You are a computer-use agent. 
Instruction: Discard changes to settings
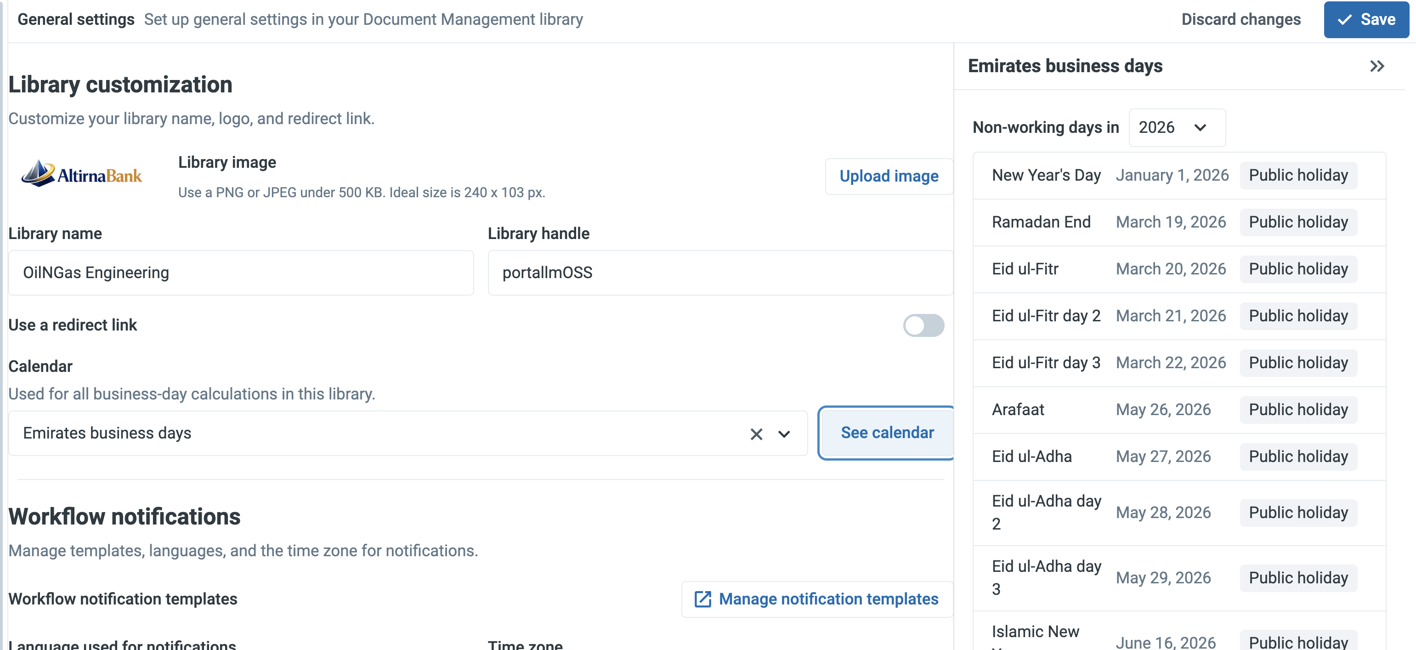[1240, 19]
